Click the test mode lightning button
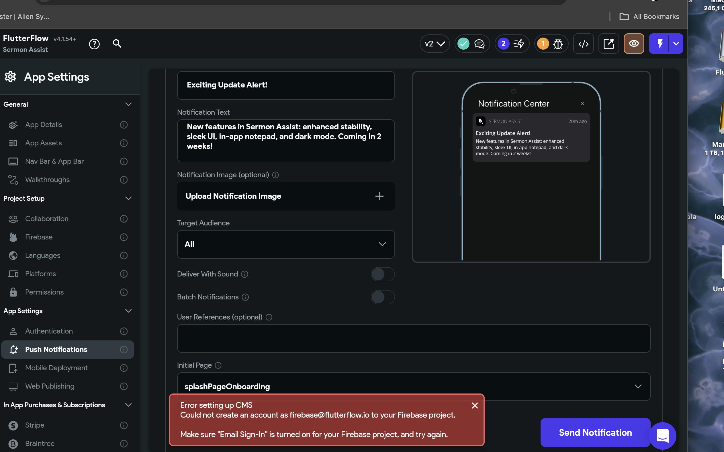Viewport: 724px width, 452px height. coord(660,44)
